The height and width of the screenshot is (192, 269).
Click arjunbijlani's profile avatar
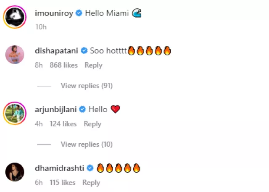tap(15, 113)
